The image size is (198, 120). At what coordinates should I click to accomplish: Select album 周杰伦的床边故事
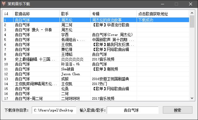[107, 20]
